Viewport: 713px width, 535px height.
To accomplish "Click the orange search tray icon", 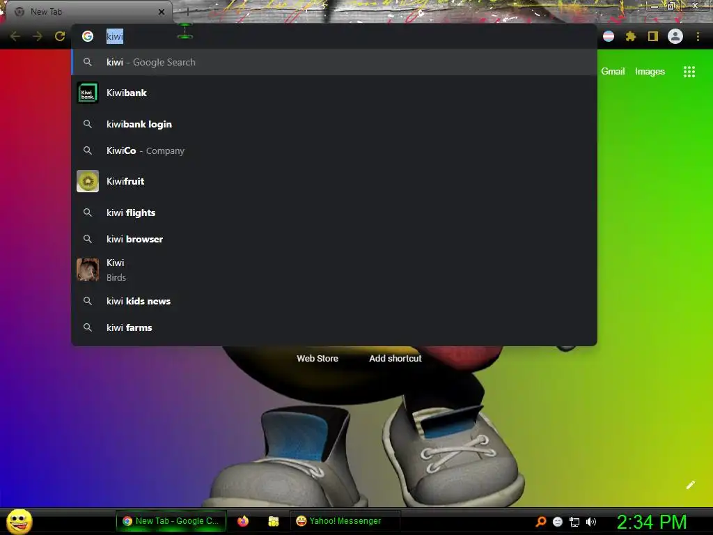I will pyautogui.click(x=540, y=521).
